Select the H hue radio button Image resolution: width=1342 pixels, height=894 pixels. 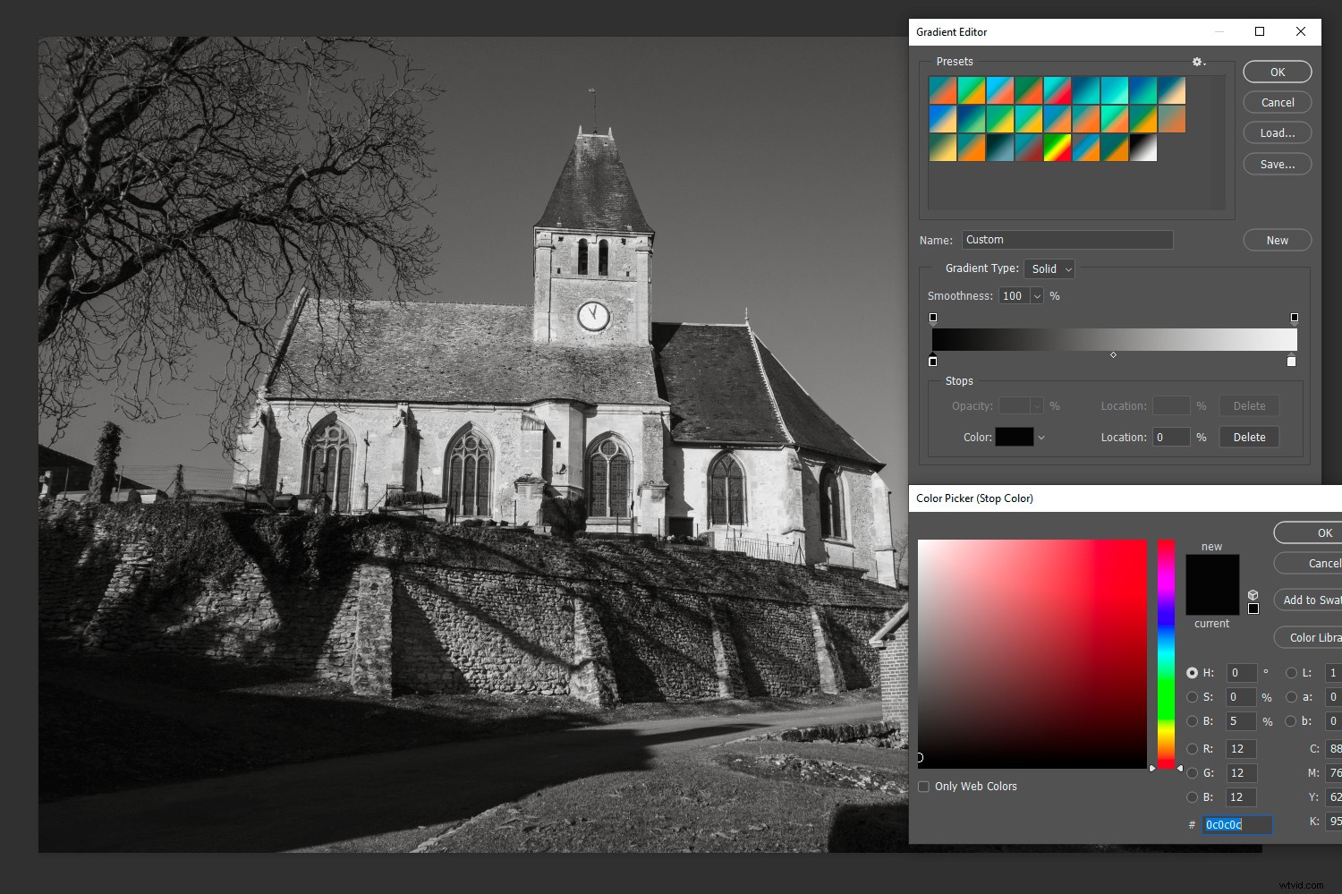click(1193, 673)
